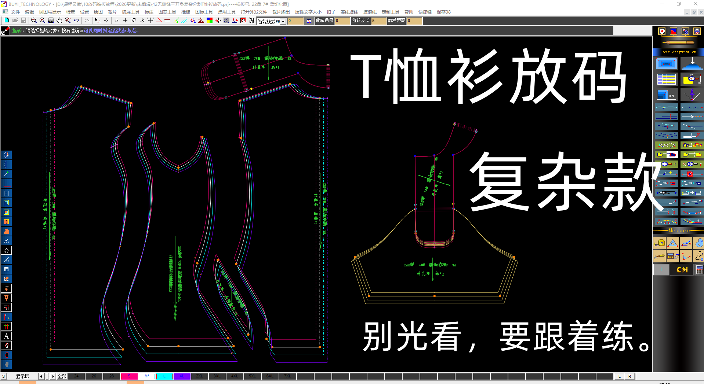Open the 定制工具 menu
The width and height of the screenshot is (704, 384).
[x=391, y=12]
